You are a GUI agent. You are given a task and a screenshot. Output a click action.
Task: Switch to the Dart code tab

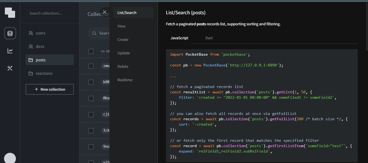[209, 38]
